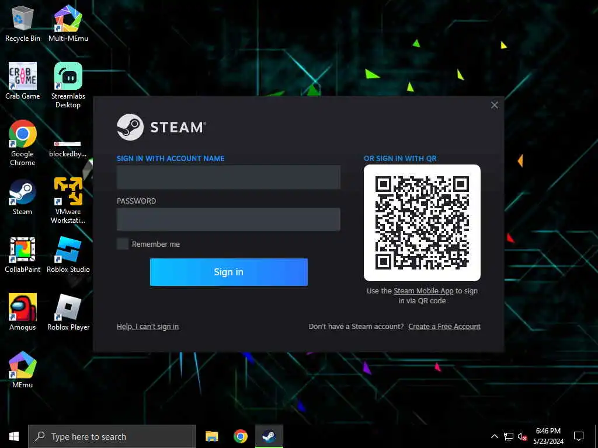Image resolution: width=598 pixels, height=448 pixels.
Task: Select the Roblox Player desktop shortcut
Action: [x=68, y=312]
